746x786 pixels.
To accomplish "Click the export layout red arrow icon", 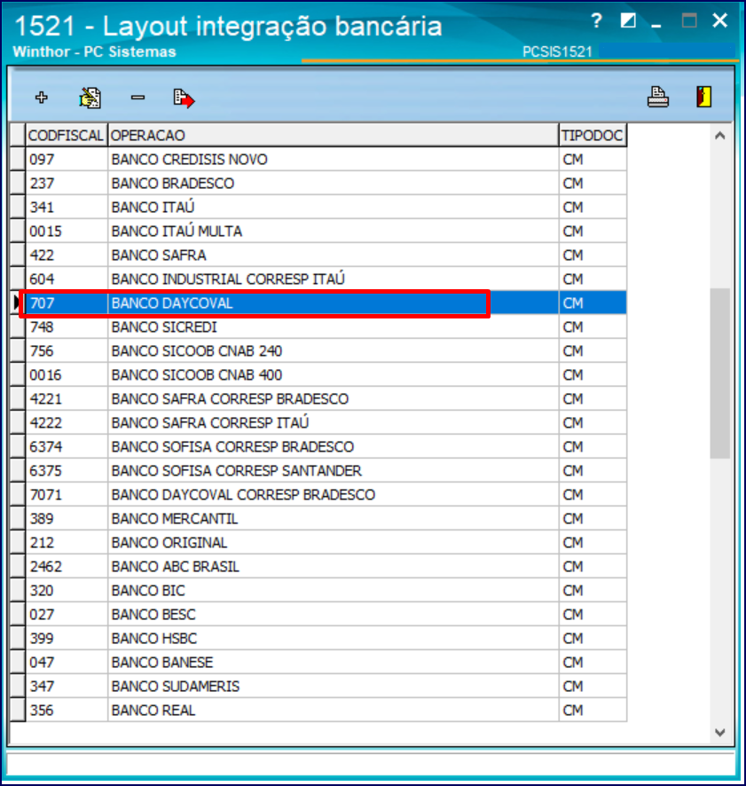I will tap(184, 98).
